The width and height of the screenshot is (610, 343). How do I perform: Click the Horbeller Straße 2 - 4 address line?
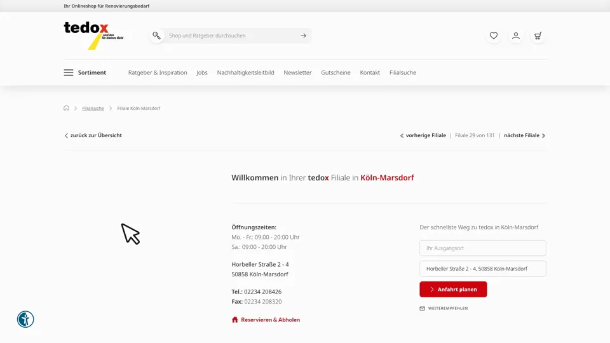coord(260,264)
